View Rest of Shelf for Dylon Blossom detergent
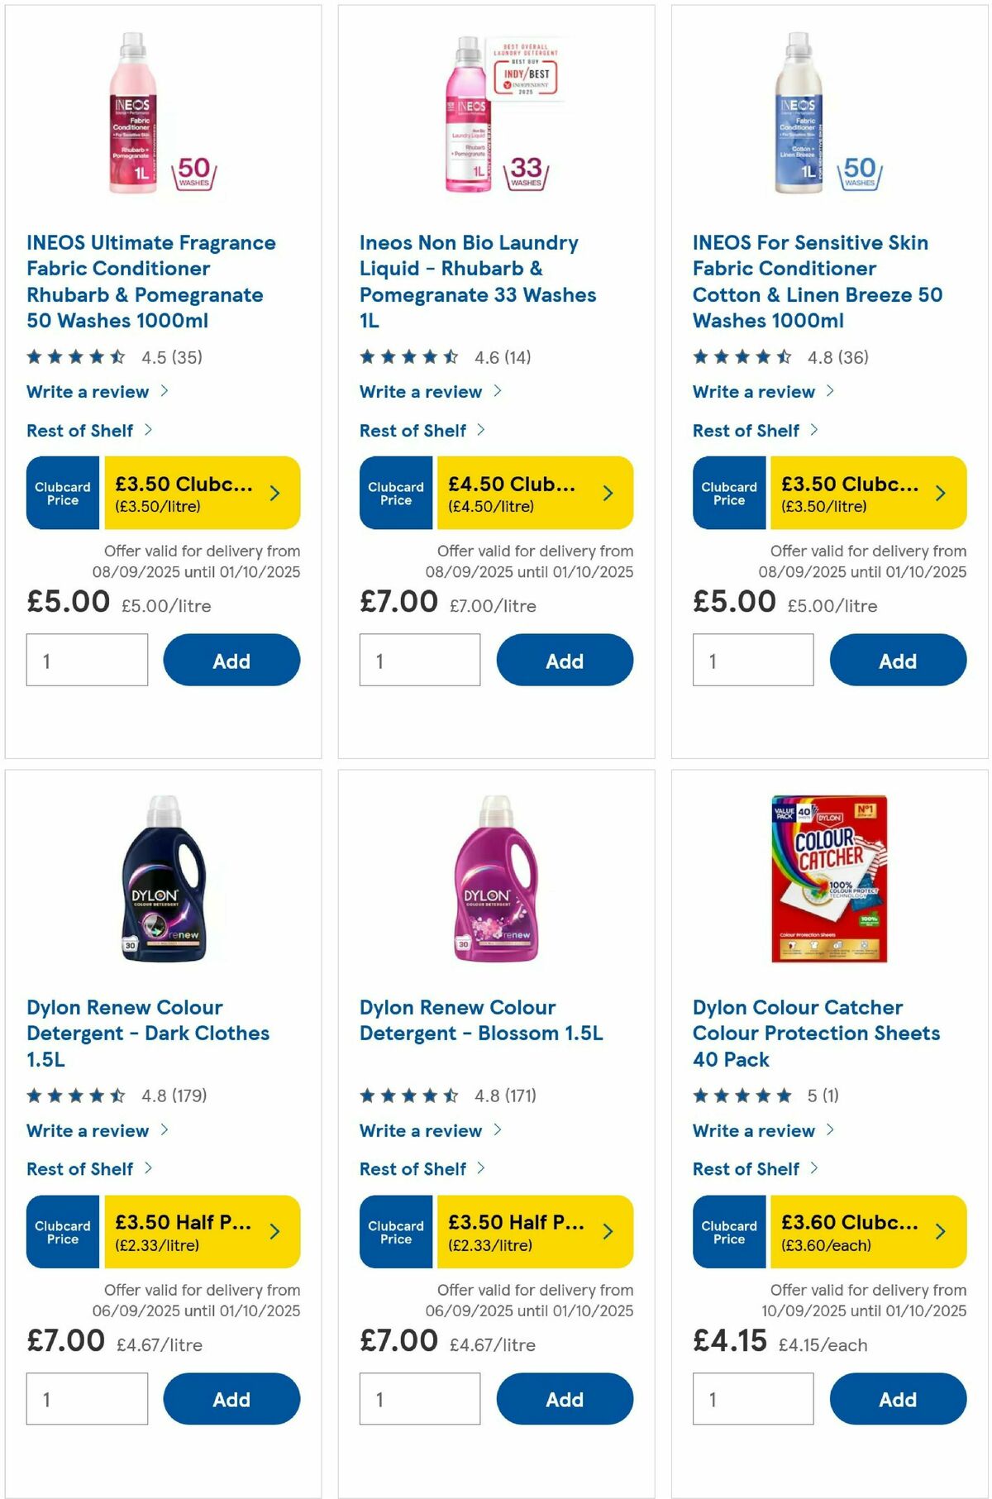 point(420,1168)
